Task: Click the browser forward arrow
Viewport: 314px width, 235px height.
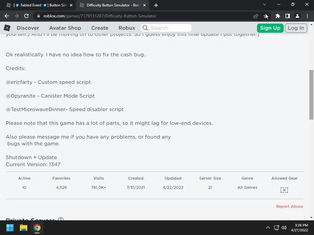Action: 17,16
